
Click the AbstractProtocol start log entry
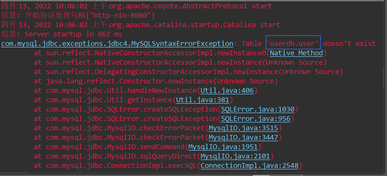point(136,6)
